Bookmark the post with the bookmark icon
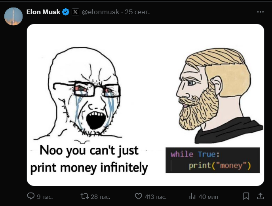This screenshot has width=272, height=206. click(246, 196)
